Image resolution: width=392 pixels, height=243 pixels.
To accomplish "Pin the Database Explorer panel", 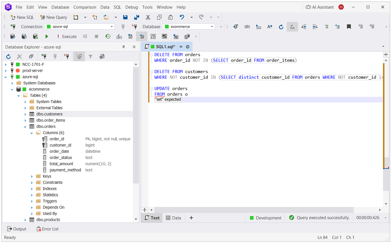I will 123,47.
